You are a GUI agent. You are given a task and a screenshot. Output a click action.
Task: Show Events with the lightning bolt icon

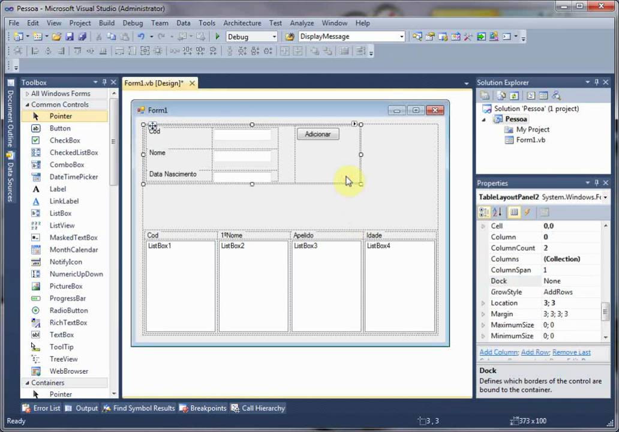tap(527, 212)
